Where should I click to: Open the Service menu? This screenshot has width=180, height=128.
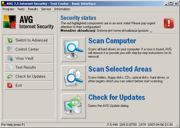coord(46,9)
